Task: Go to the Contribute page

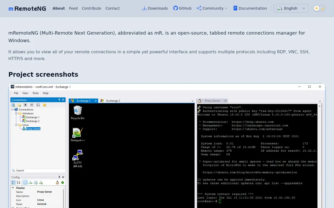Action: click(x=92, y=8)
